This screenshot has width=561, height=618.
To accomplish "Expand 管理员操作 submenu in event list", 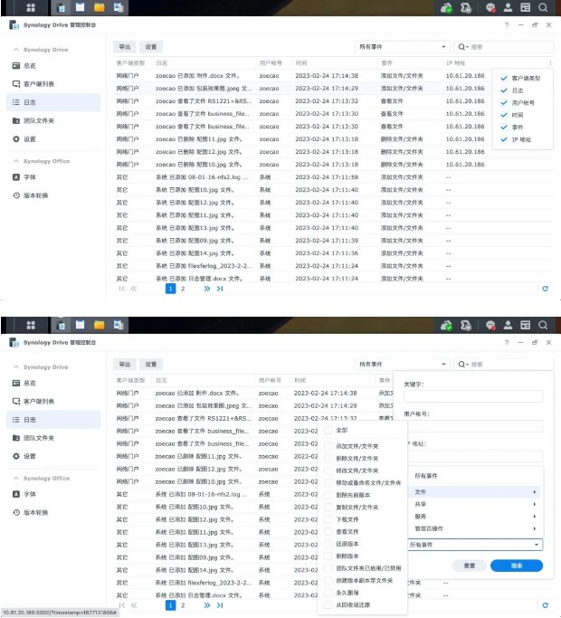I will (535, 528).
